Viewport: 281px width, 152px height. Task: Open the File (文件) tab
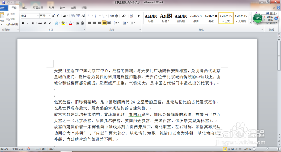click(3, 8)
